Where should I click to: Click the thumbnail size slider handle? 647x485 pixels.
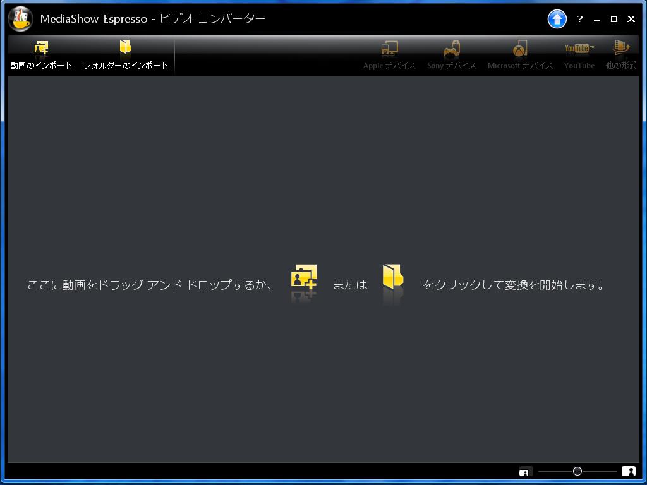[x=577, y=471]
